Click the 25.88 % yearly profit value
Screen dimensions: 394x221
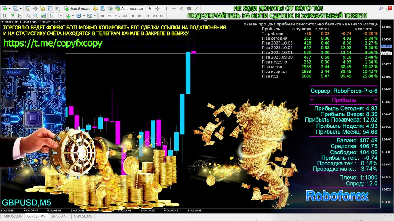370,76
